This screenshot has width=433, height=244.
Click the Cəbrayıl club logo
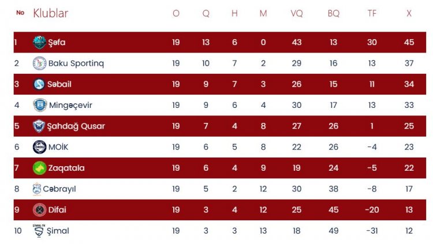[37, 189]
